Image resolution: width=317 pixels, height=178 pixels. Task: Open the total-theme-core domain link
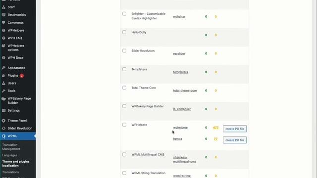(185, 90)
